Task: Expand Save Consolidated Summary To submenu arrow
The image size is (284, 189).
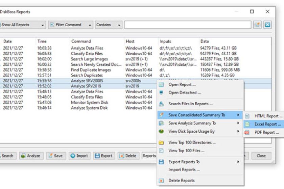Action: (238, 115)
